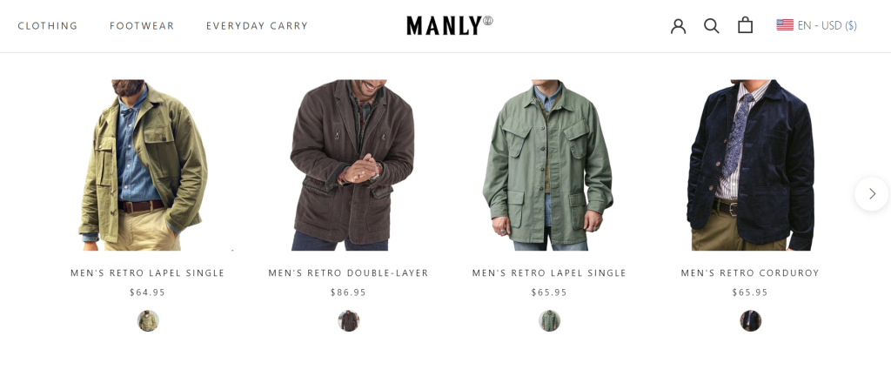Click the navy corduroy jacket product image
This screenshot has height=383, width=891.
click(750, 165)
